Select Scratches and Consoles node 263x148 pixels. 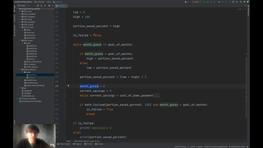pos(30,102)
